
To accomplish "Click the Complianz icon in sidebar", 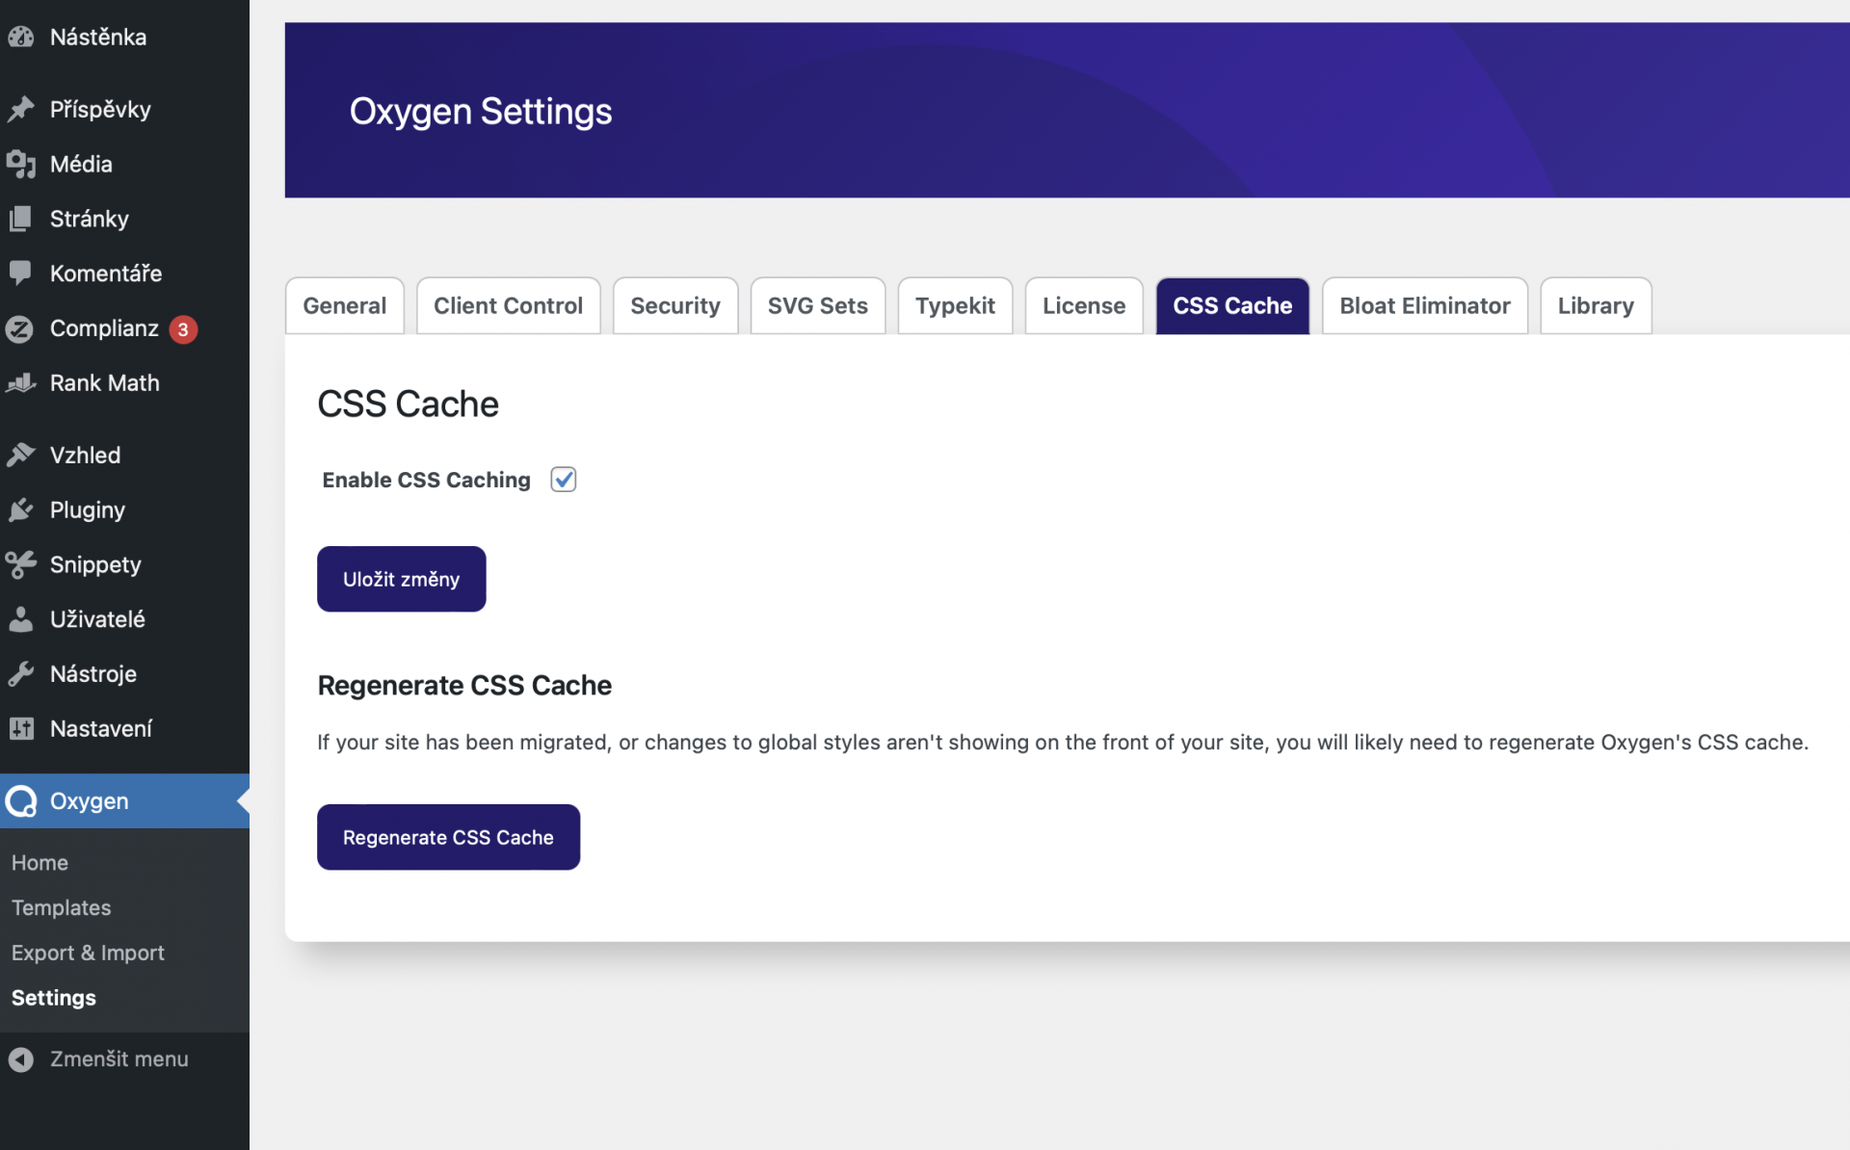I will 21,327.
